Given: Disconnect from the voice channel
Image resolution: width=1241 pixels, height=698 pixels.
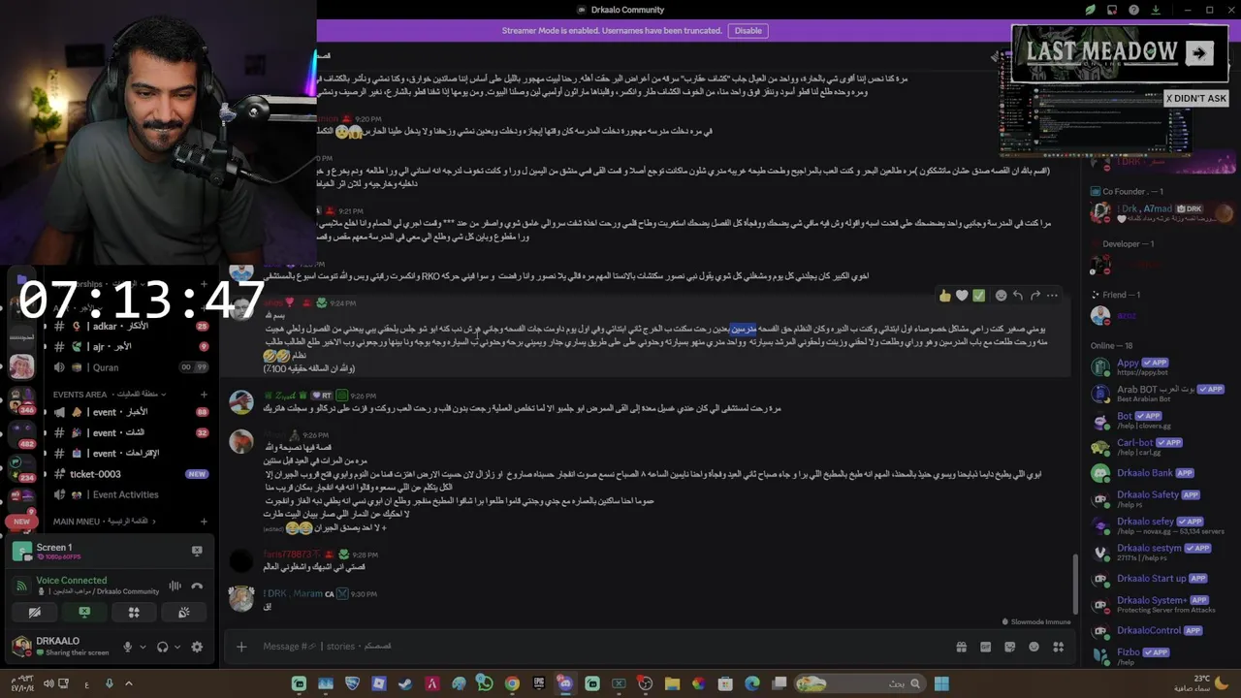Looking at the screenshot, I should pos(197,586).
